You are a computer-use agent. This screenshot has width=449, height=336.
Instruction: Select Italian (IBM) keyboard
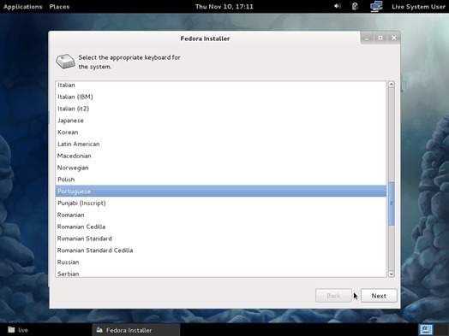(221, 97)
